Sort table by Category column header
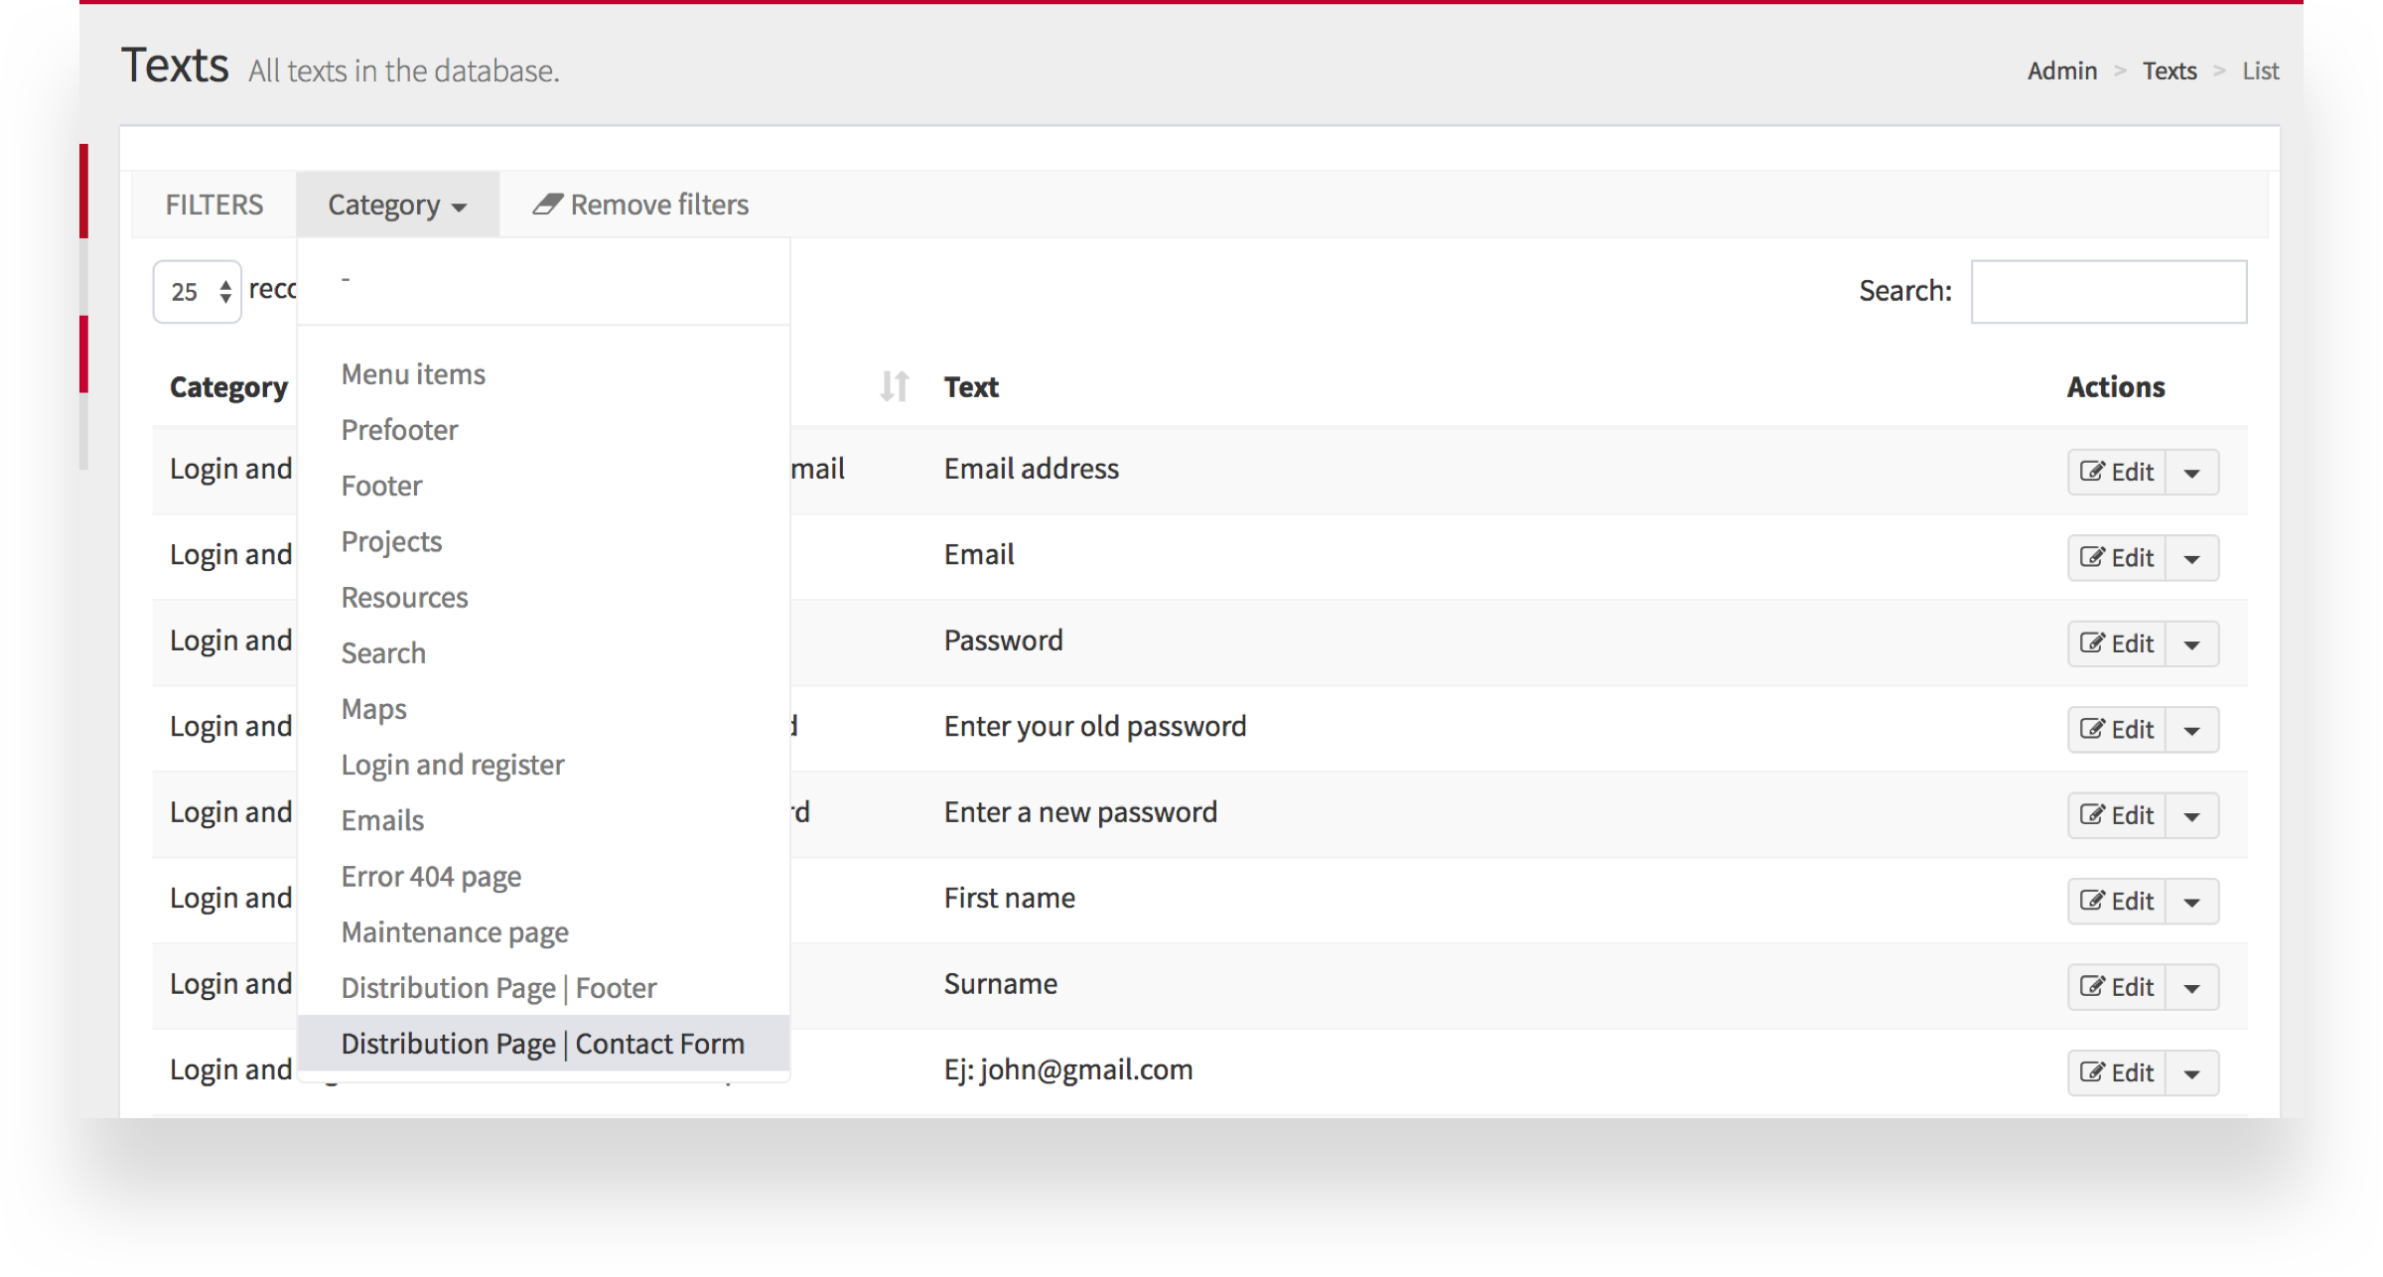This screenshot has height=1277, width=2383. 228,386
